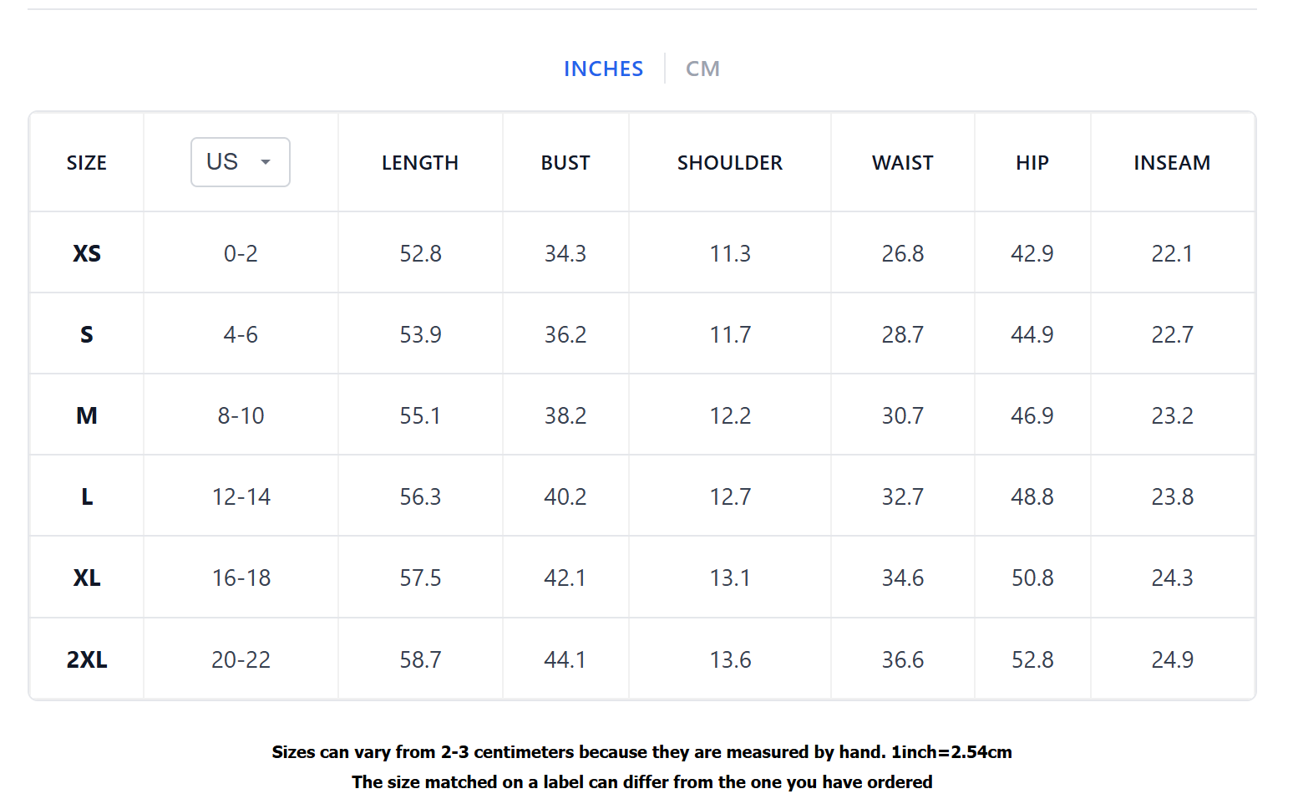
Task: Click the SIZE column header
Action: [x=87, y=163]
